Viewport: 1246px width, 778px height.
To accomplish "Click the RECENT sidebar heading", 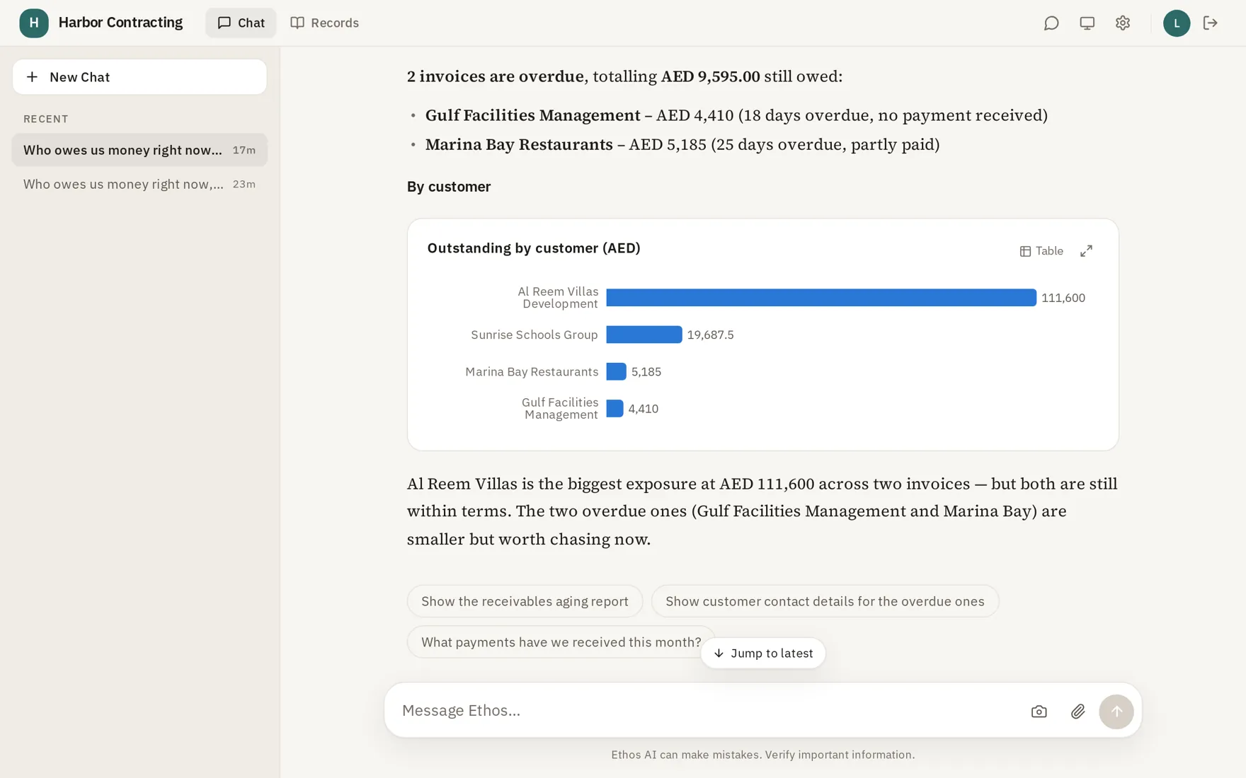I will (46, 119).
